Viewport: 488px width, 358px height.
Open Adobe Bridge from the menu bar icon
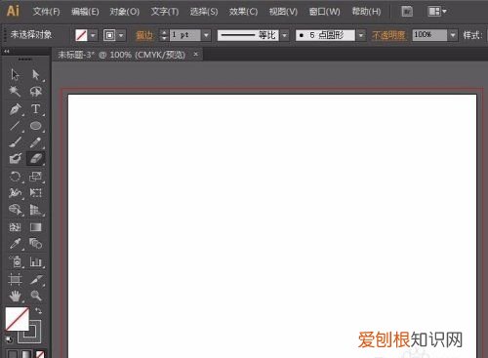tap(407, 12)
